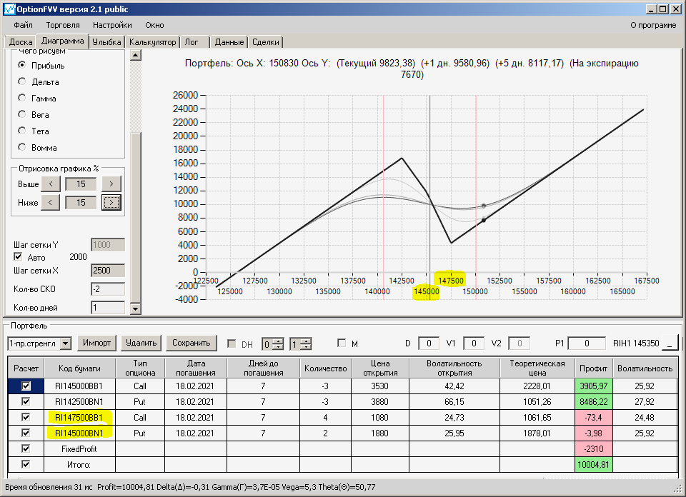Screen dimensions: 686x497
Task: Decrease the Выше percent with left arrow
Action: tap(50, 184)
